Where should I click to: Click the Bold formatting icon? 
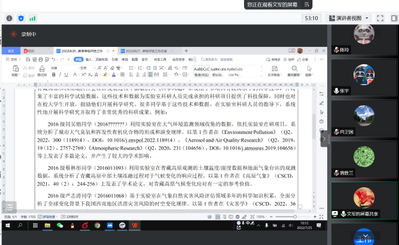coord(54,74)
